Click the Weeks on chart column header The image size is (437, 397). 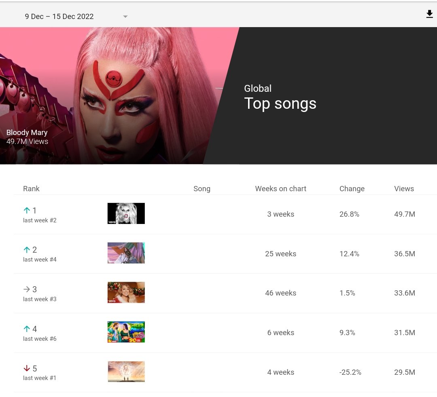pos(281,188)
